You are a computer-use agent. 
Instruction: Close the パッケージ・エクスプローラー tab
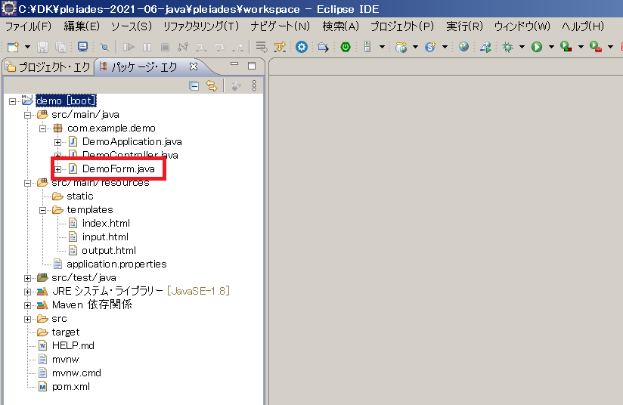coord(194,66)
